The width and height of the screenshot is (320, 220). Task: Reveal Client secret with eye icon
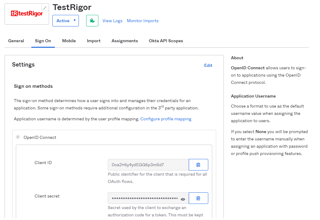click(183, 199)
